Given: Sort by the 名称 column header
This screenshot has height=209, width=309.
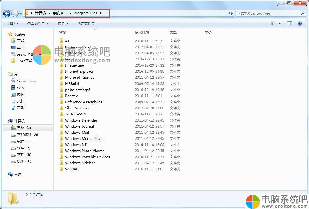Looking at the screenshot, I should (62, 32).
